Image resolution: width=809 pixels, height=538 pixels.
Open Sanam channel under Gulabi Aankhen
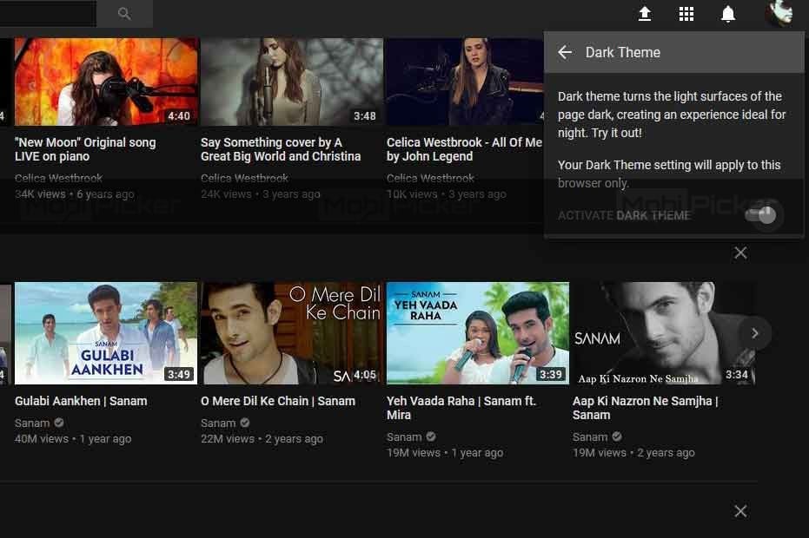[x=32, y=423]
